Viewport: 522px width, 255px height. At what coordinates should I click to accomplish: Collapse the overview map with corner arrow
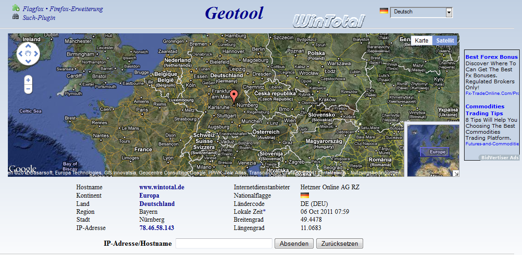[x=456, y=173]
